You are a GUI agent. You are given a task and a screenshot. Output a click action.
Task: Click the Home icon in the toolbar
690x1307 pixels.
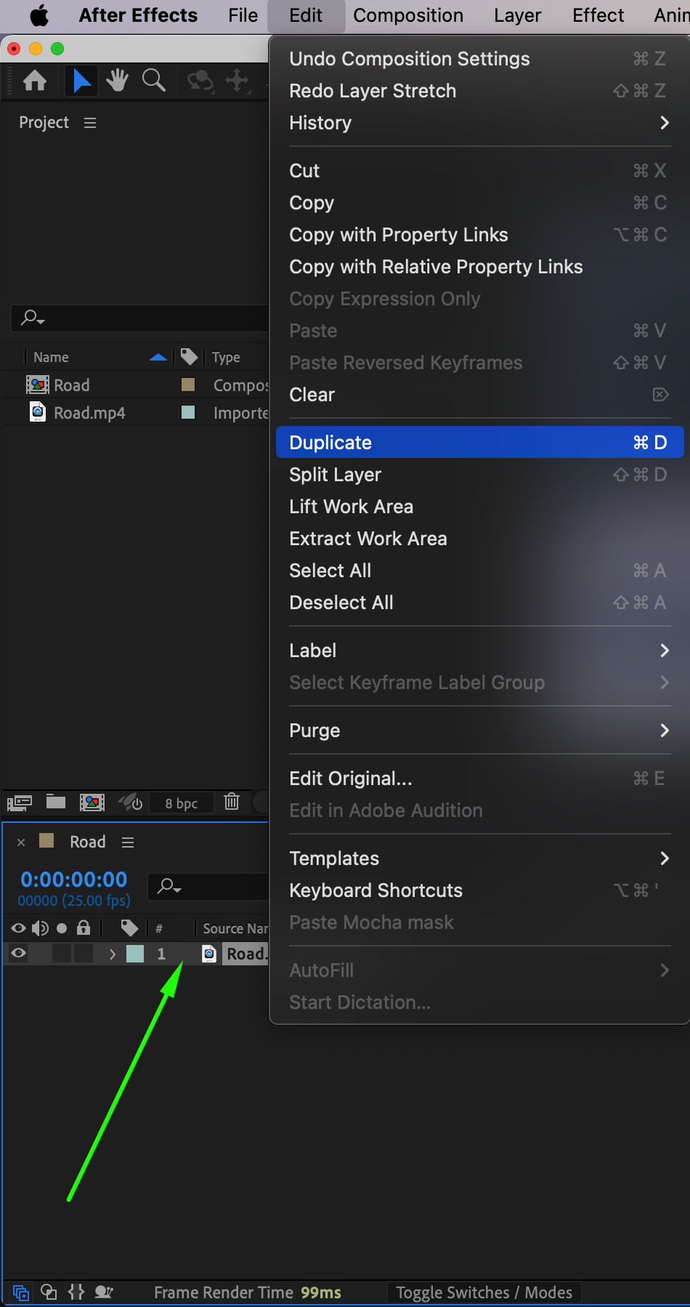point(35,81)
